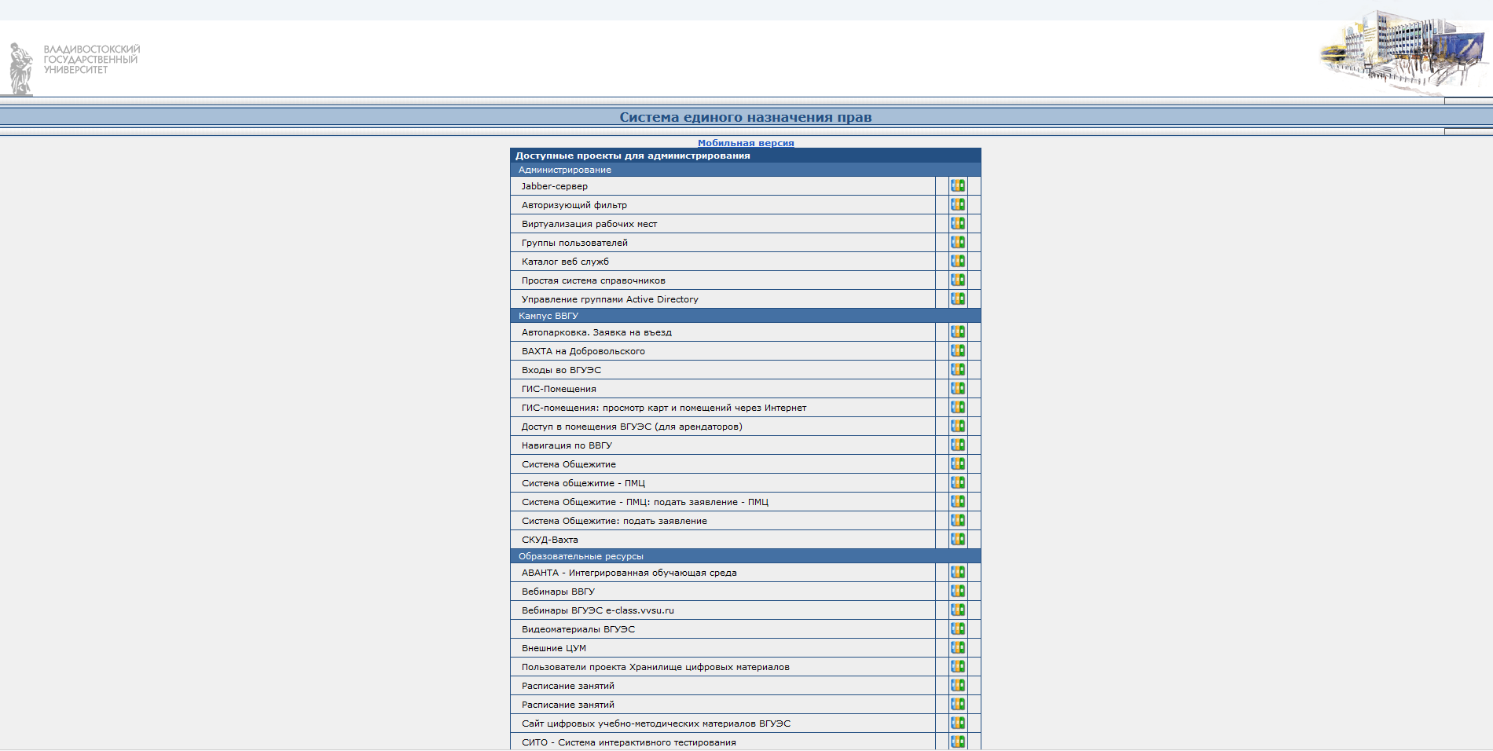Open the icon for Управление группами Active Directory
1493x751 pixels.
click(x=957, y=299)
